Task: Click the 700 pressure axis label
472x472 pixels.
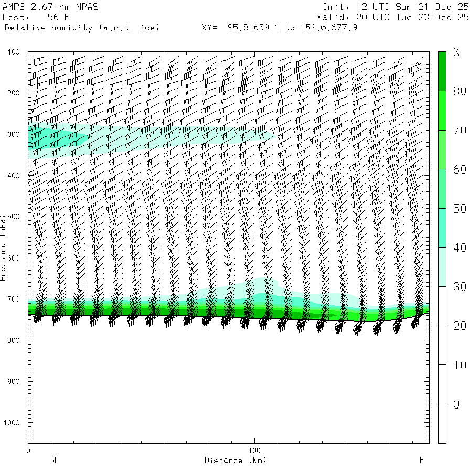Action: click(x=14, y=299)
